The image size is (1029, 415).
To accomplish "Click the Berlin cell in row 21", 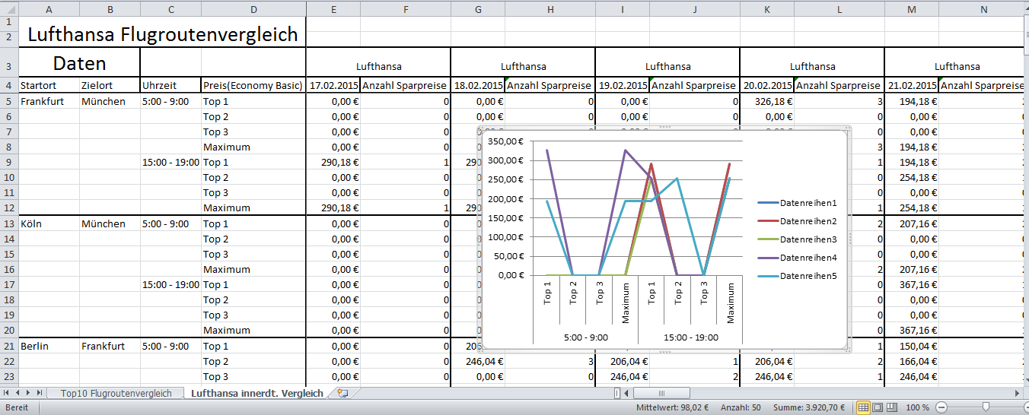I will point(49,346).
